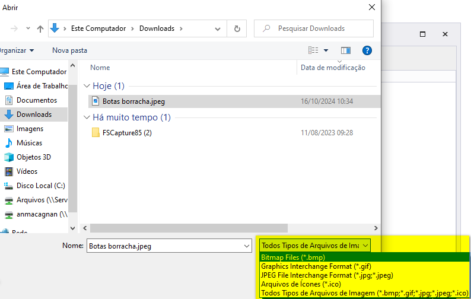Screen dimensions: 471x299
Task: Go up one folder with the up arrow
Action: click(40, 28)
